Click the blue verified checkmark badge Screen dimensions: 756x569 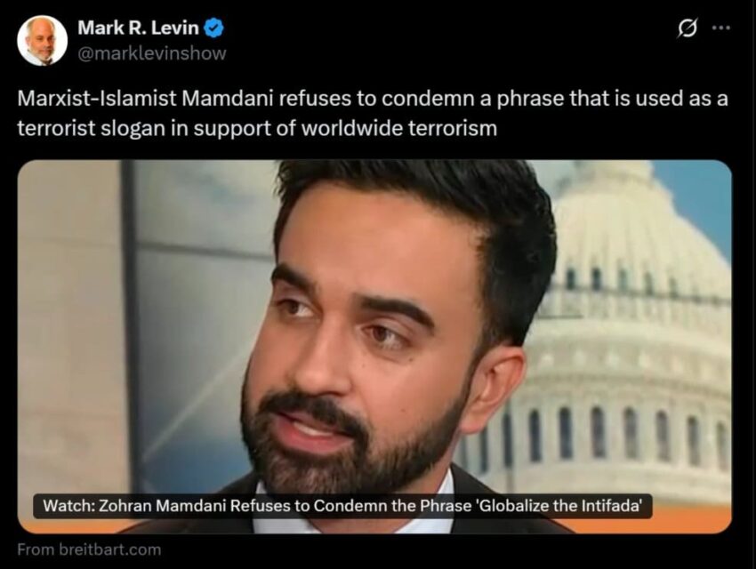click(x=213, y=28)
